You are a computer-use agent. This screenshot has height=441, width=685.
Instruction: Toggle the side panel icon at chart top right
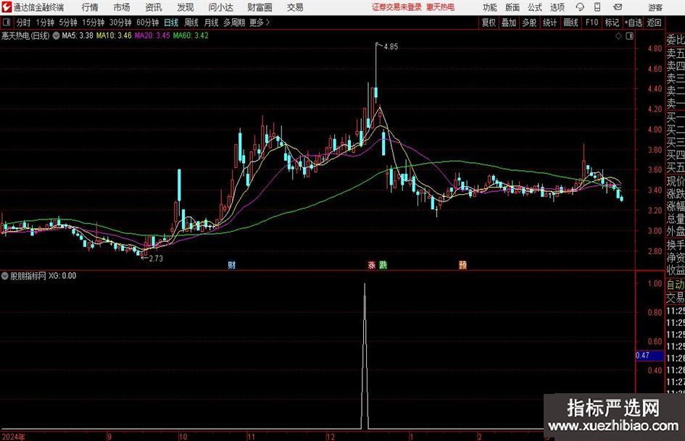point(629,36)
